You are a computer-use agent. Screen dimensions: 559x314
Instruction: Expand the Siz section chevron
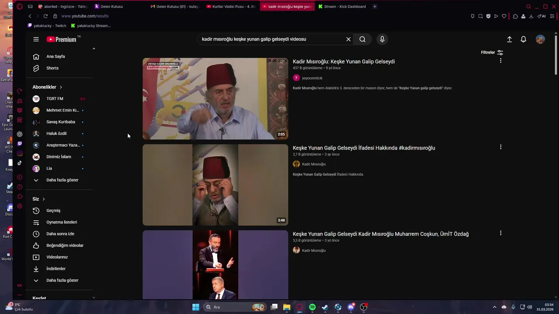pos(44,199)
